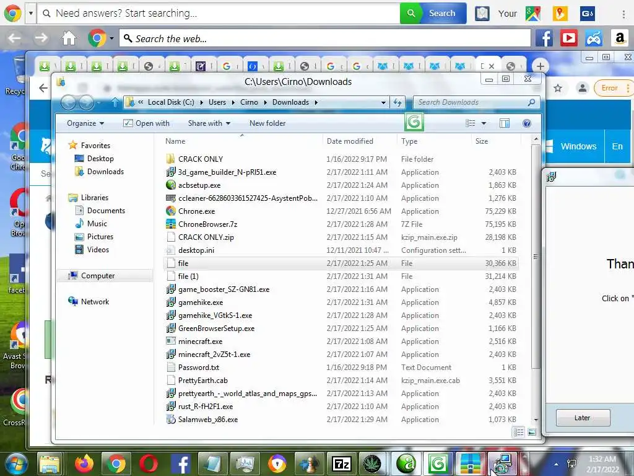Click the Explorer Forward navigation arrow
The width and height of the screenshot is (634, 476).
coord(85,103)
